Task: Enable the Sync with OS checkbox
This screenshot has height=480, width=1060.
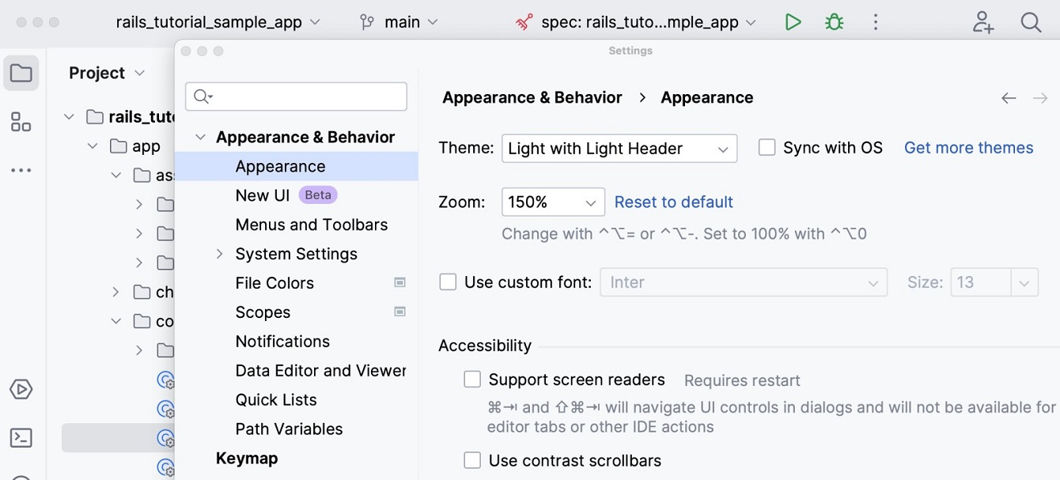Action: 767,148
